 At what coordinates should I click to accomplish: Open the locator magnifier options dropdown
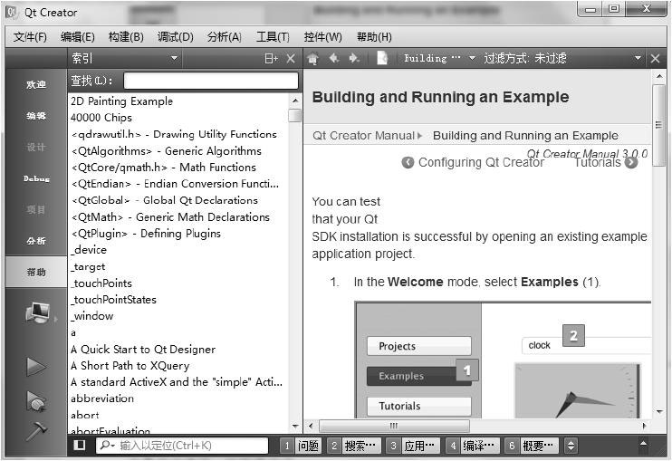tap(106, 446)
